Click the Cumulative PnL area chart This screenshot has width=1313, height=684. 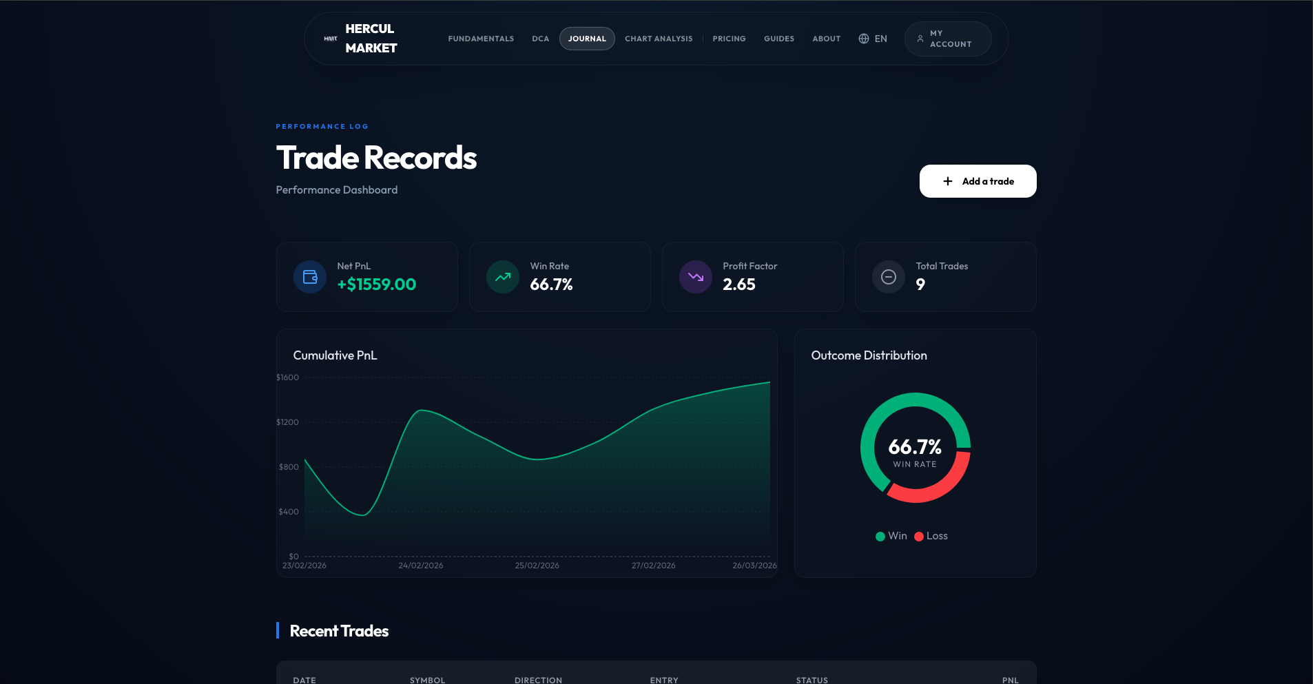[x=537, y=468]
